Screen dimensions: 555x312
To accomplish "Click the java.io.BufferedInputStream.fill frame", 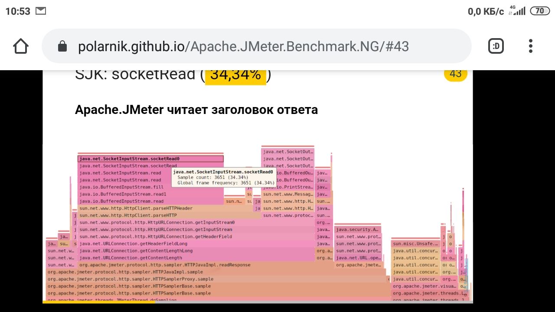I will coord(150,187).
